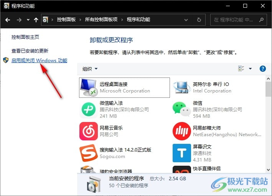Image resolution: width=272 pixels, height=196 pixels.
Task: Select 网易邮箱大师 program icon
Action: 182,131
